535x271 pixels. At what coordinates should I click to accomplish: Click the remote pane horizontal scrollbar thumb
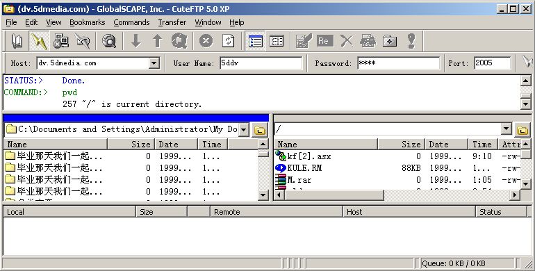click(334, 195)
